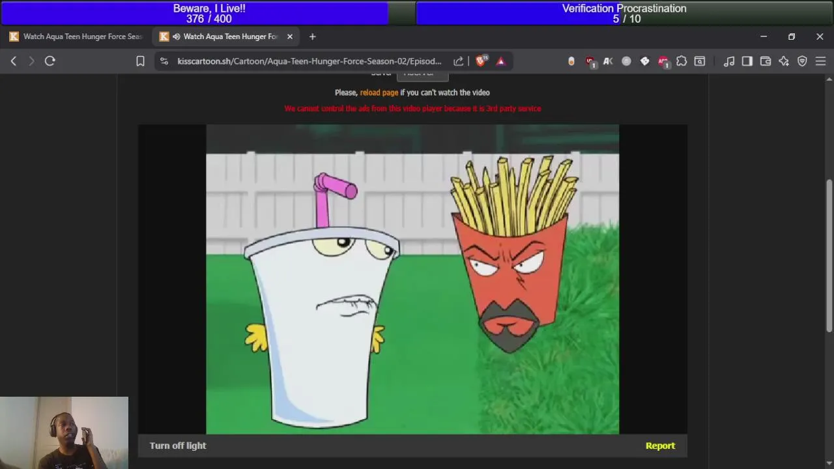834x469 pixels.
Task: Open the orange mouse extension icon
Action: tap(571, 61)
